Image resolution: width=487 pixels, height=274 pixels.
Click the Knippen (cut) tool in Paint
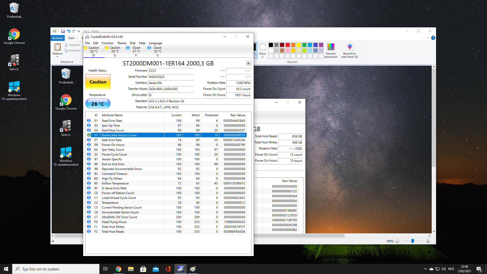(72, 45)
